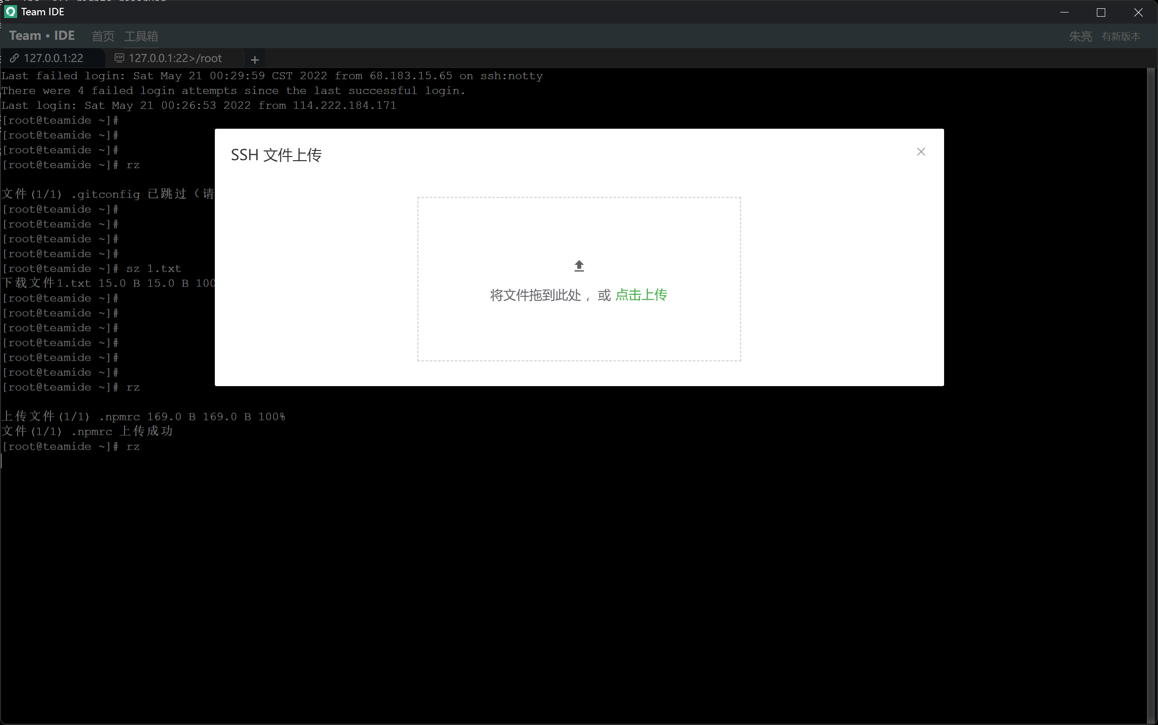Maximize the Team IDE window

1101,12
